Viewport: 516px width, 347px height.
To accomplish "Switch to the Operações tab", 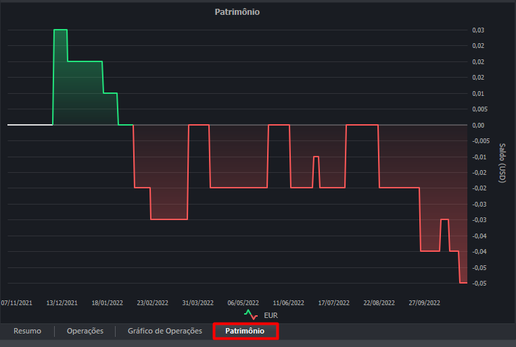I will [85, 331].
